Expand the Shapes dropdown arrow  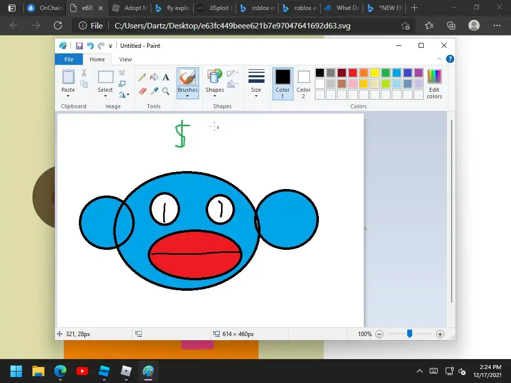[x=215, y=96]
